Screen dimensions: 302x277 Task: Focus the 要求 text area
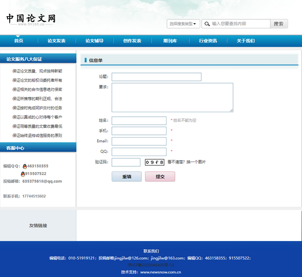[172, 97]
